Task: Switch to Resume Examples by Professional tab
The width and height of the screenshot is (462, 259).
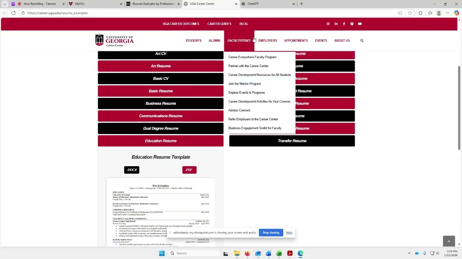Action: coord(152,4)
